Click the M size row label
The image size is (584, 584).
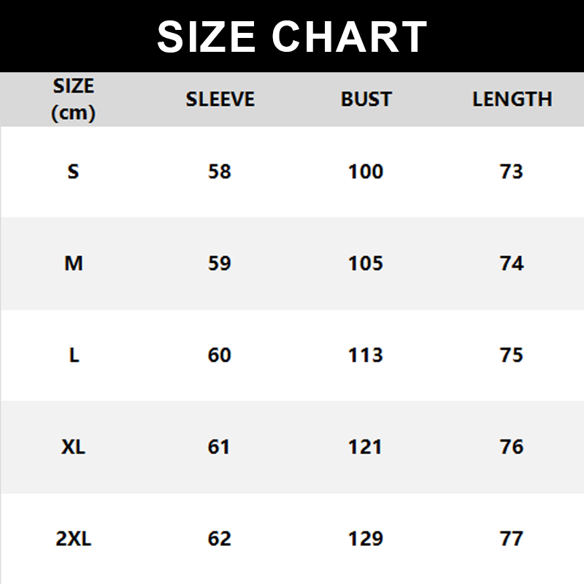tap(74, 264)
